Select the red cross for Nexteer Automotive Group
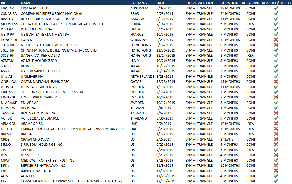292x184 pixels. [x=276, y=45]
